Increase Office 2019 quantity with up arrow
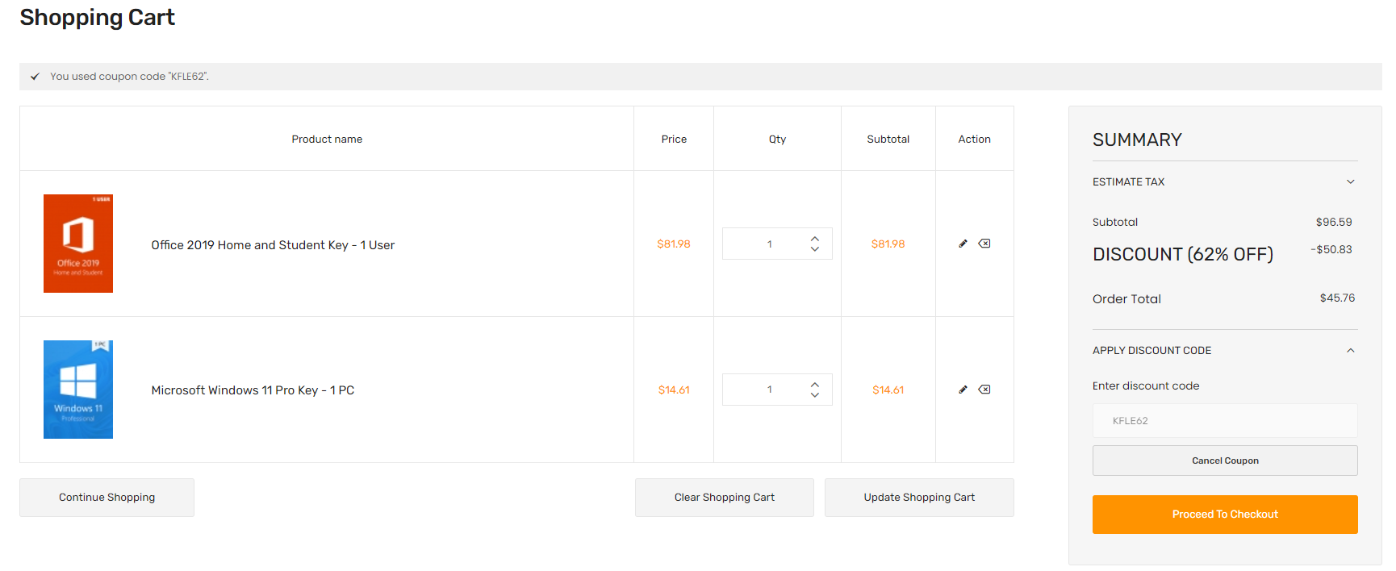1396x571 pixels. click(815, 239)
